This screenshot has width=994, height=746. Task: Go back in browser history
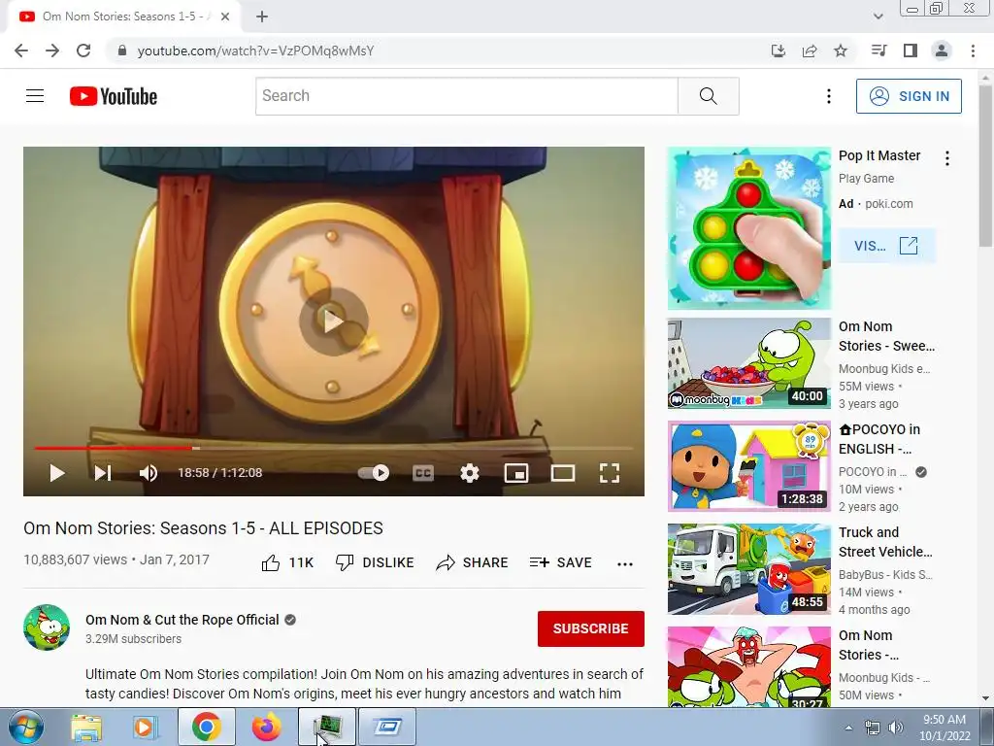(21, 51)
